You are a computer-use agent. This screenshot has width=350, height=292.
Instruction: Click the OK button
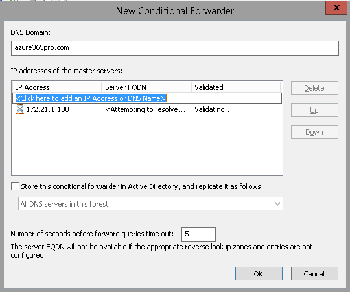259,273
